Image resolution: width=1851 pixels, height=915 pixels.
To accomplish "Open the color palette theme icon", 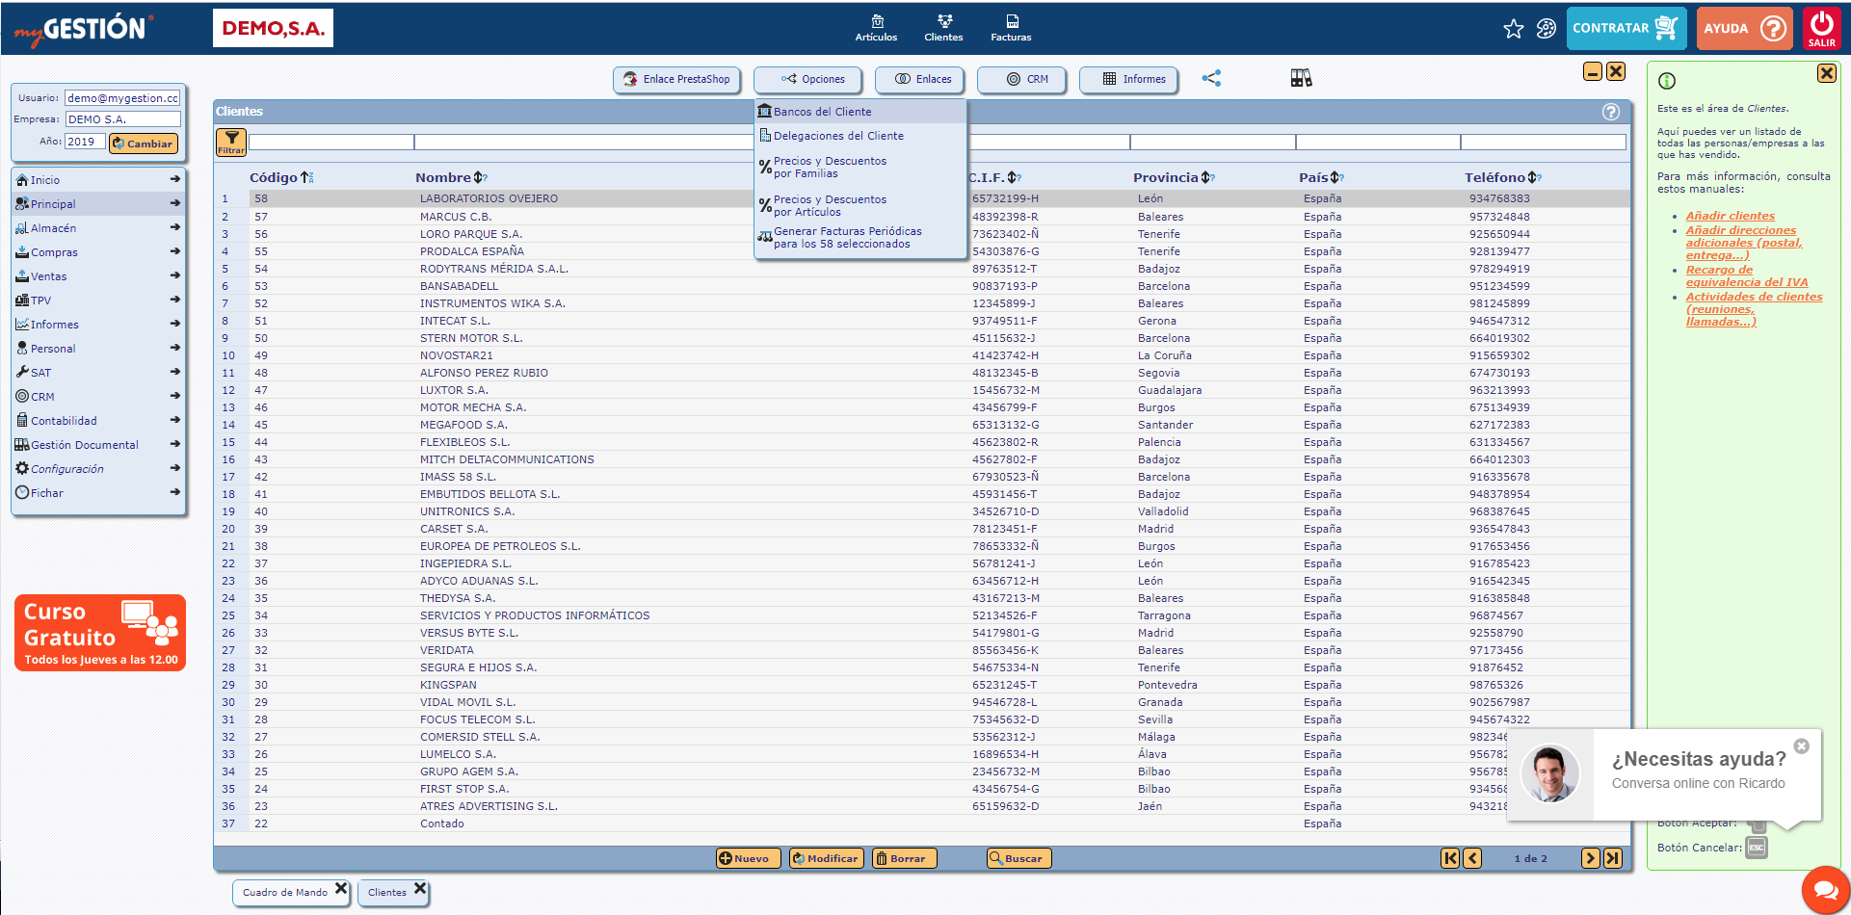I will [x=1547, y=29].
